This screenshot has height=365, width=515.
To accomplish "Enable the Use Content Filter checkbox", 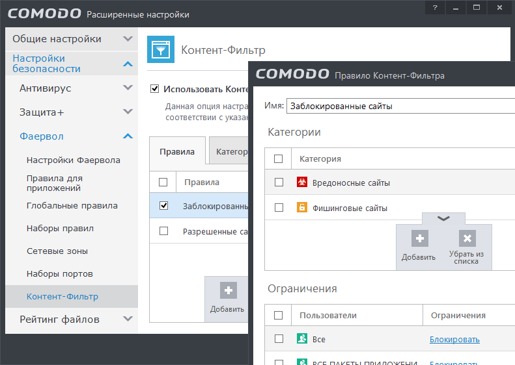I will click(155, 89).
